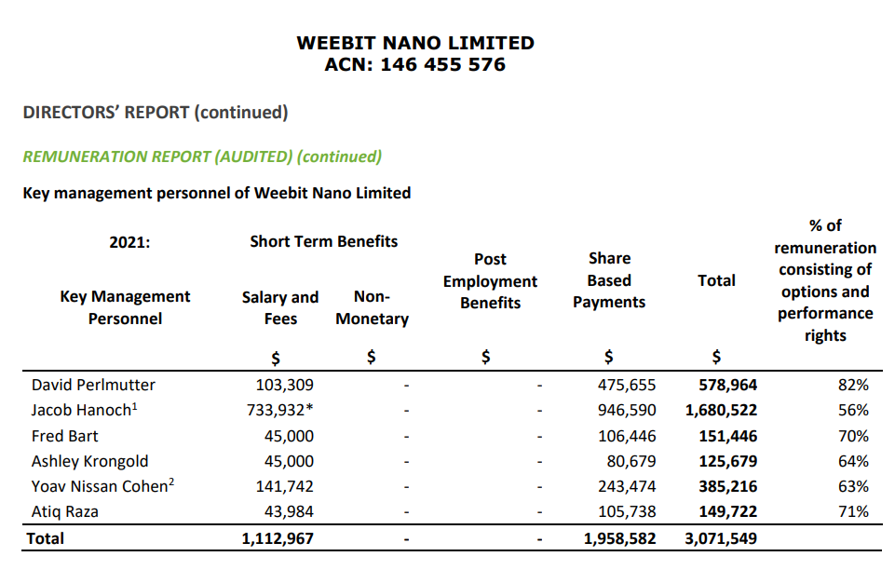Click Fred Bart's total of 151,446
Image resolution: width=895 pixels, height=570 pixels.
click(x=727, y=436)
